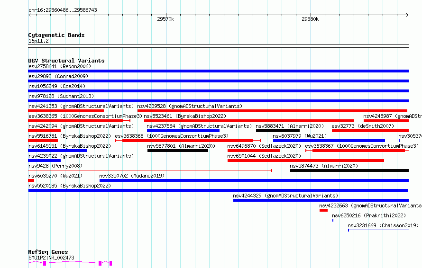Select the black bar for nsv5883471

(x=278, y=131)
